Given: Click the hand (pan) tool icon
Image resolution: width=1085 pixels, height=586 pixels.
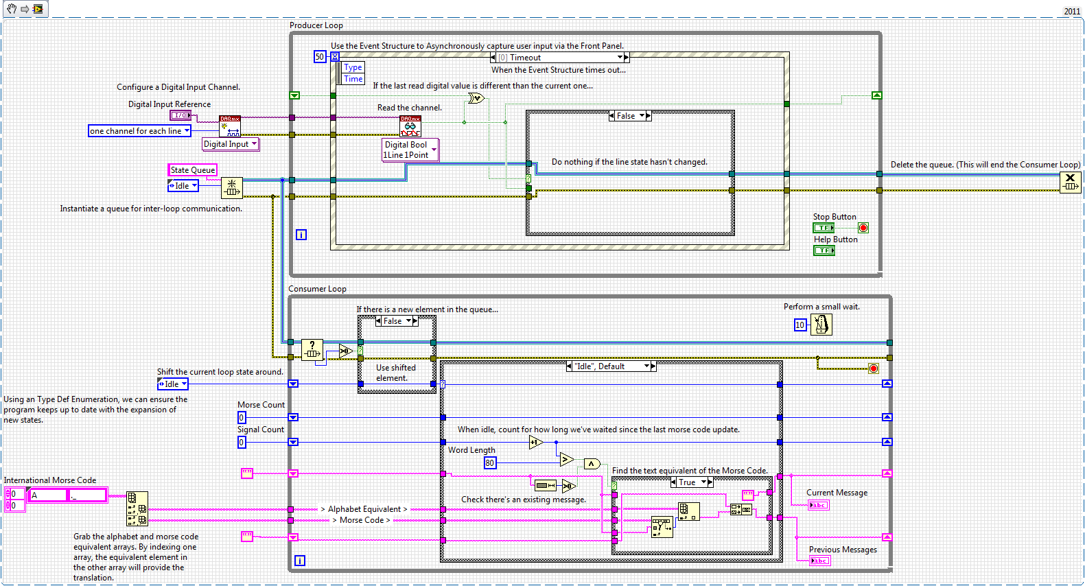Looking at the screenshot, I should point(11,9).
